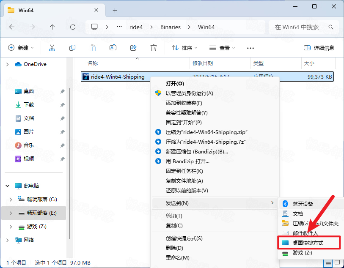This screenshot has height=268, width=344.
Task: Click the Share icon in toolbar
Action: [133, 48]
